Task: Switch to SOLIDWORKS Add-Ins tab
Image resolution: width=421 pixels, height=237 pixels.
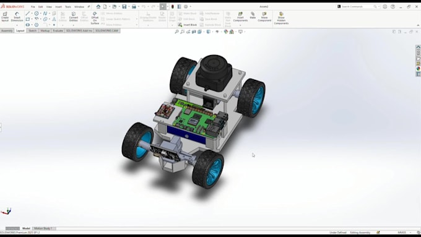Action: 79,31
